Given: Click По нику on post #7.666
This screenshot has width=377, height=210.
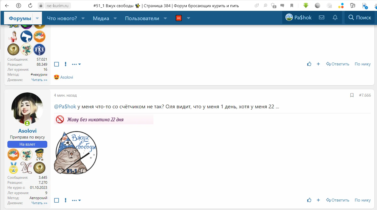Looking at the screenshot, I should (363, 200).
